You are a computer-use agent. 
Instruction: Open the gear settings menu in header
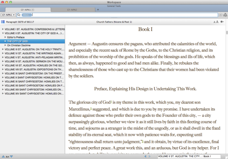click(223, 22)
